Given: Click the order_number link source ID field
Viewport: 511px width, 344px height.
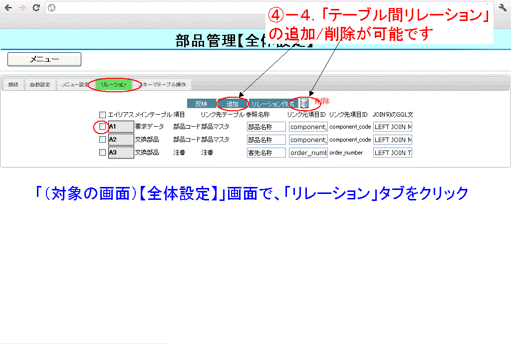Looking at the screenshot, I should coord(308,153).
